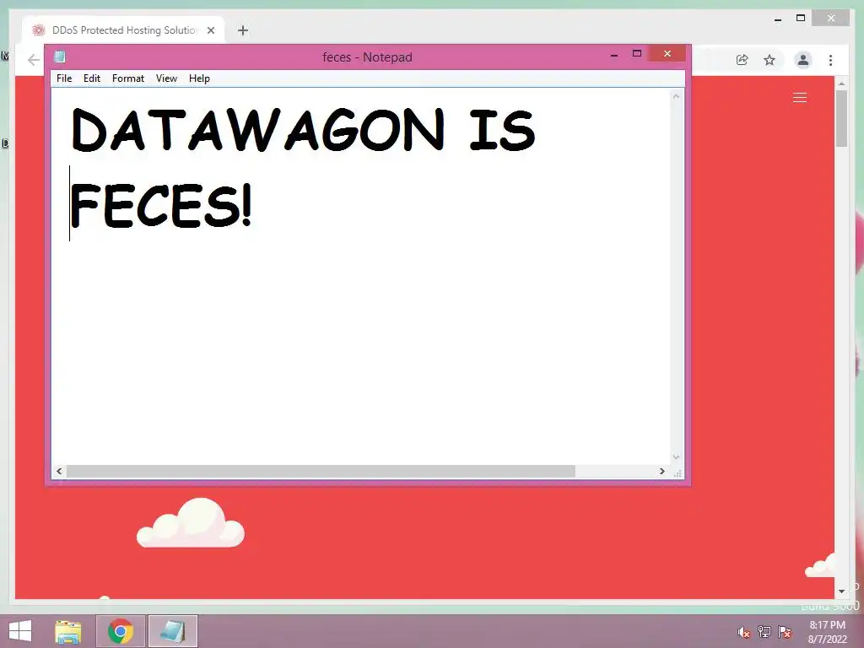Click the word DATAWAGON in Notepad

pyautogui.click(x=257, y=130)
